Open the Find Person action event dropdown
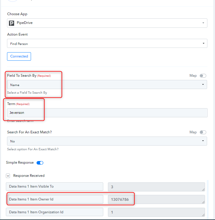 point(107,43)
